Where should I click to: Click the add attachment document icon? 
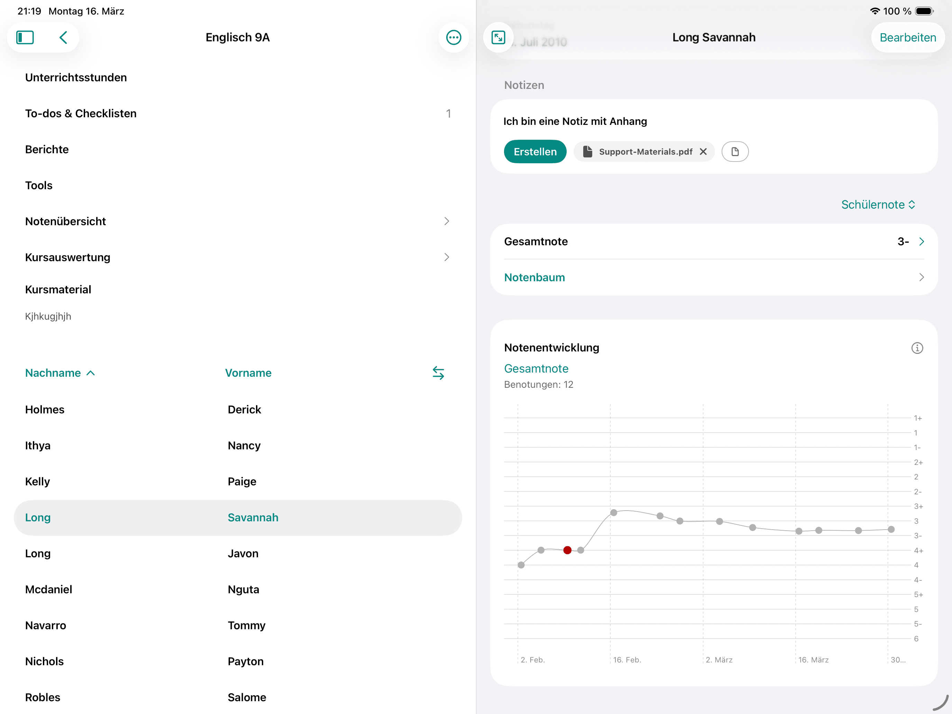pos(735,152)
